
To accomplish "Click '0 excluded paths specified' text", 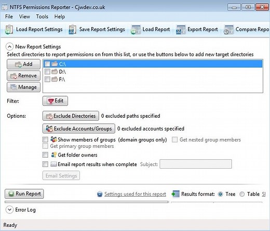I will (131, 116).
